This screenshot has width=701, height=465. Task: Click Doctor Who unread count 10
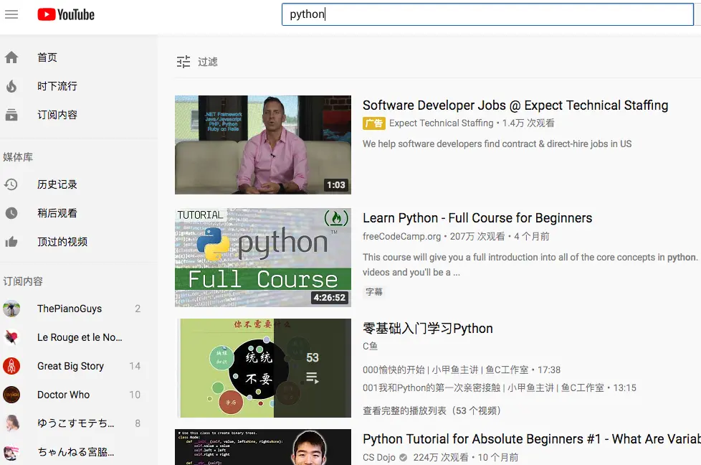(x=135, y=395)
